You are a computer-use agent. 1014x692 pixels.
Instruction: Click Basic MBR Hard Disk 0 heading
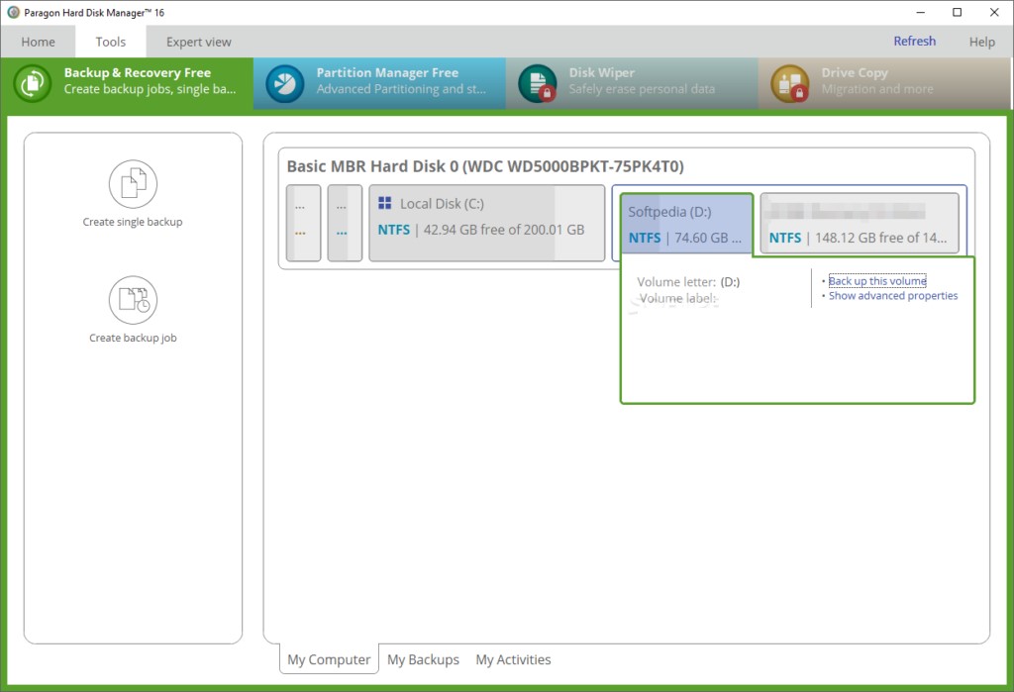tap(485, 166)
